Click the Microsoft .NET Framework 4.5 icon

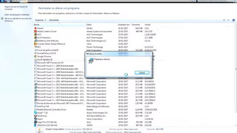click(x=36, y=62)
